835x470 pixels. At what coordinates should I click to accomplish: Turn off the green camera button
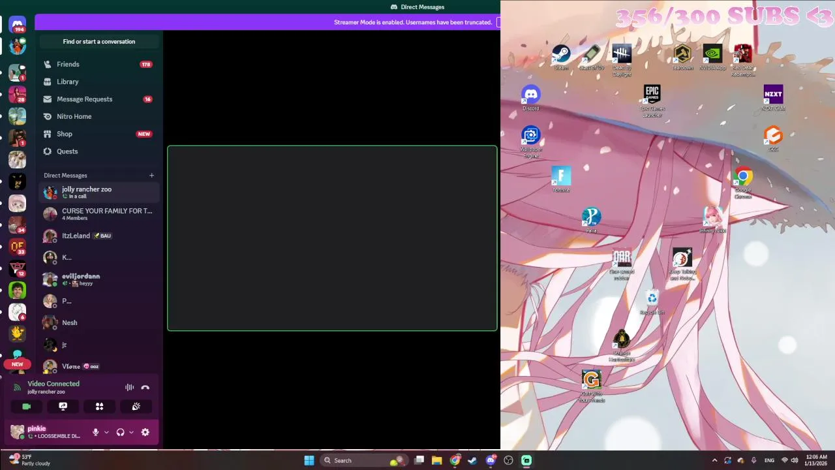click(x=27, y=406)
